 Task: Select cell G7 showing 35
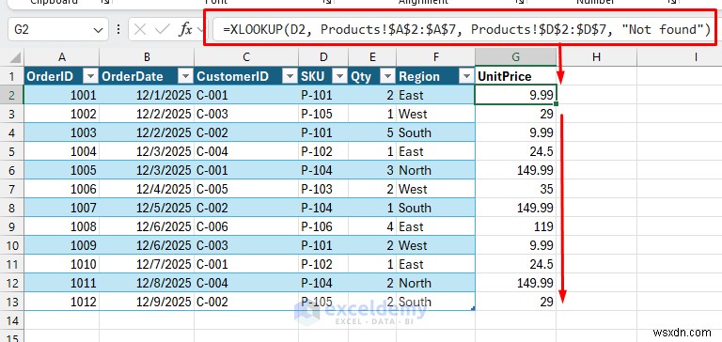pos(516,189)
